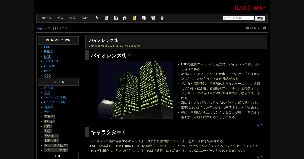
Task: Click the Last-modified date text
Action: [x=115, y=46]
